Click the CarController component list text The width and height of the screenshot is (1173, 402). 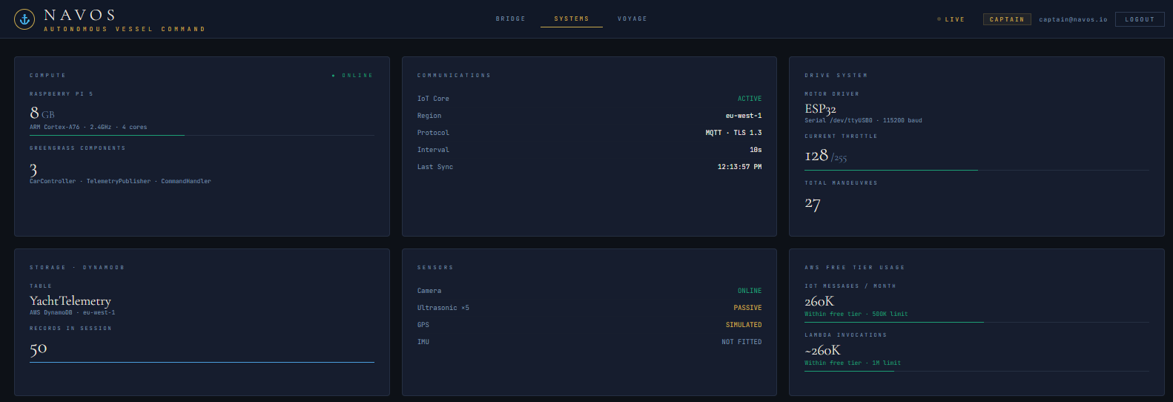[120, 182]
